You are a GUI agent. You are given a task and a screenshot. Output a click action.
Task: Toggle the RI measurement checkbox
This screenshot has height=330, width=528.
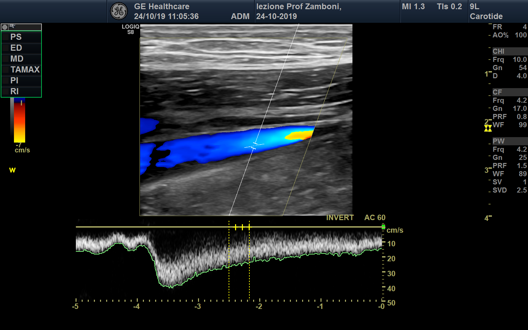coord(6,92)
